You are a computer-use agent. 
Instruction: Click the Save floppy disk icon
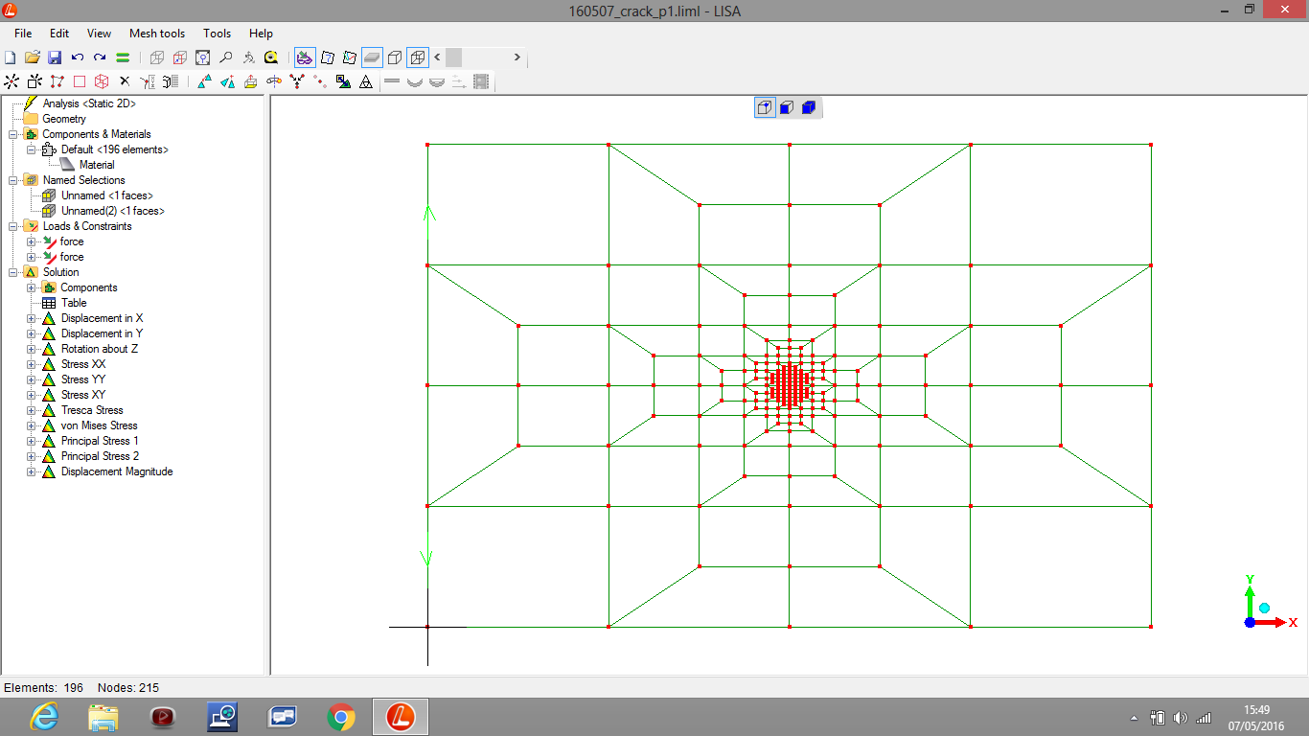(x=55, y=57)
